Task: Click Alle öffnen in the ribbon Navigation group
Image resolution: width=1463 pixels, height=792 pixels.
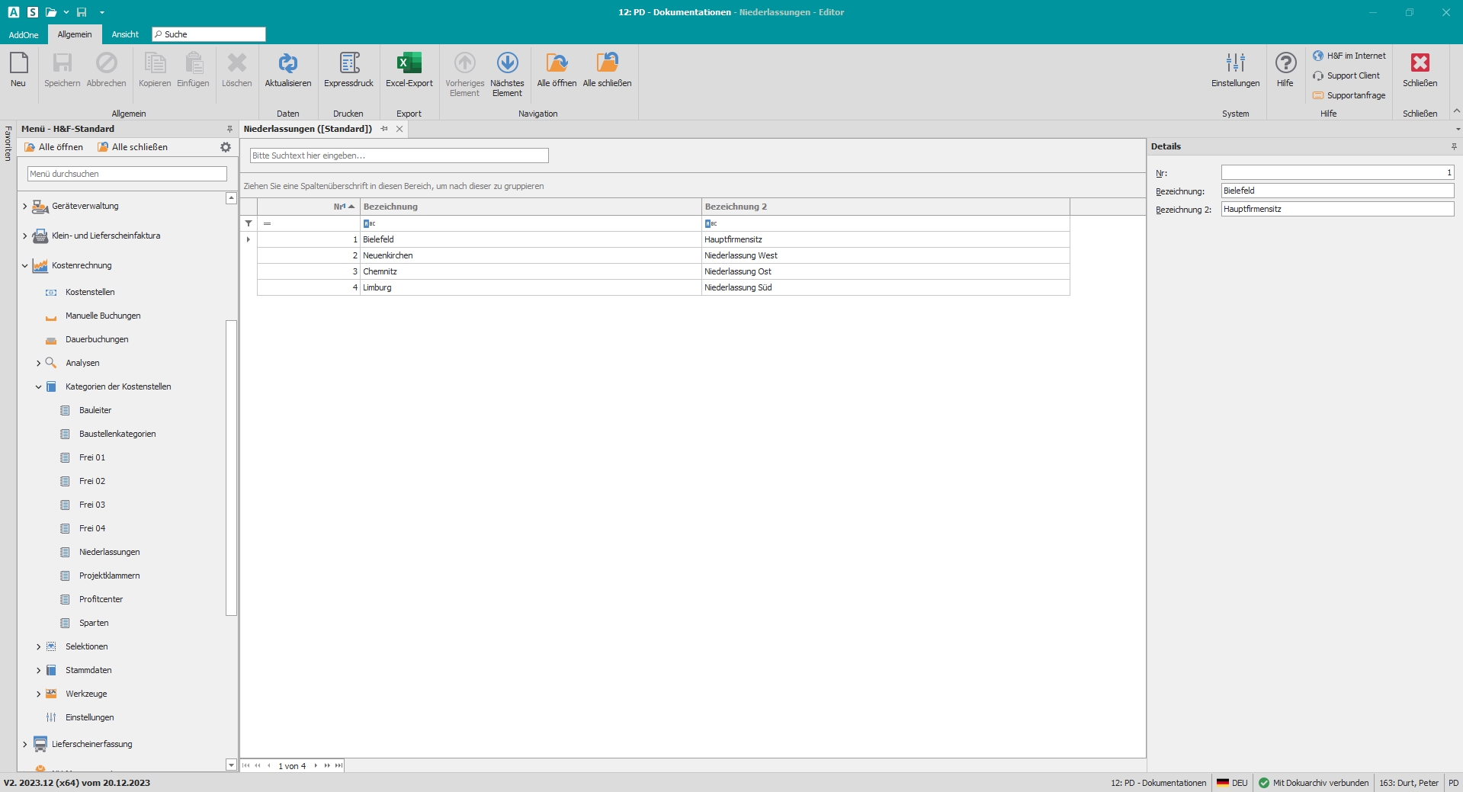Action: point(557,64)
